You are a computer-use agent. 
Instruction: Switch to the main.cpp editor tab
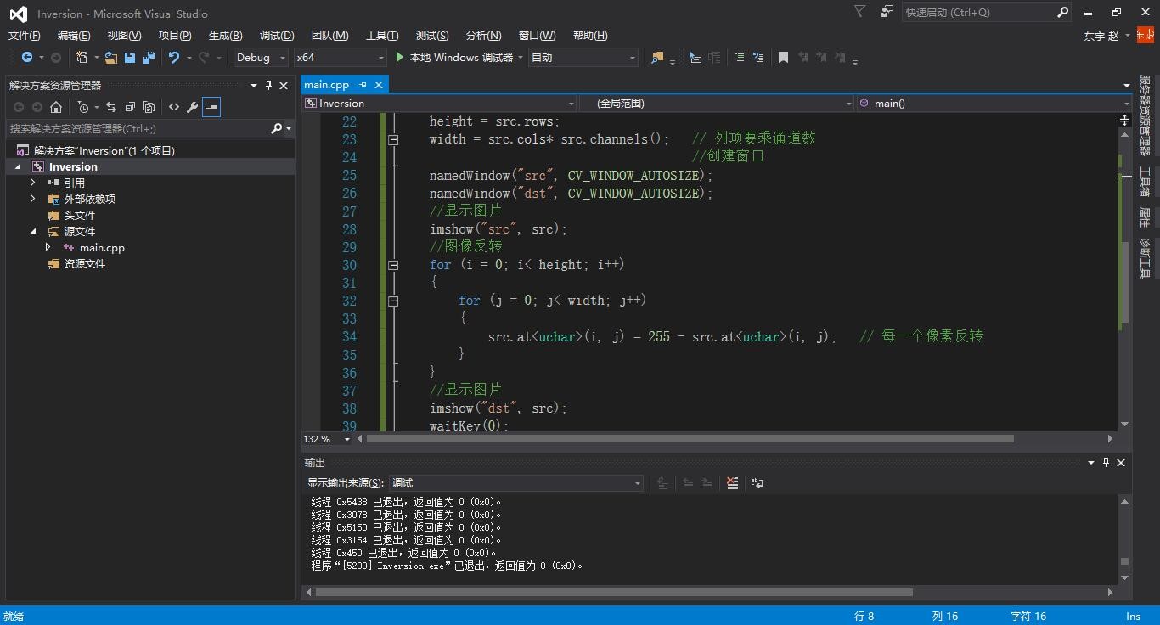327,85
